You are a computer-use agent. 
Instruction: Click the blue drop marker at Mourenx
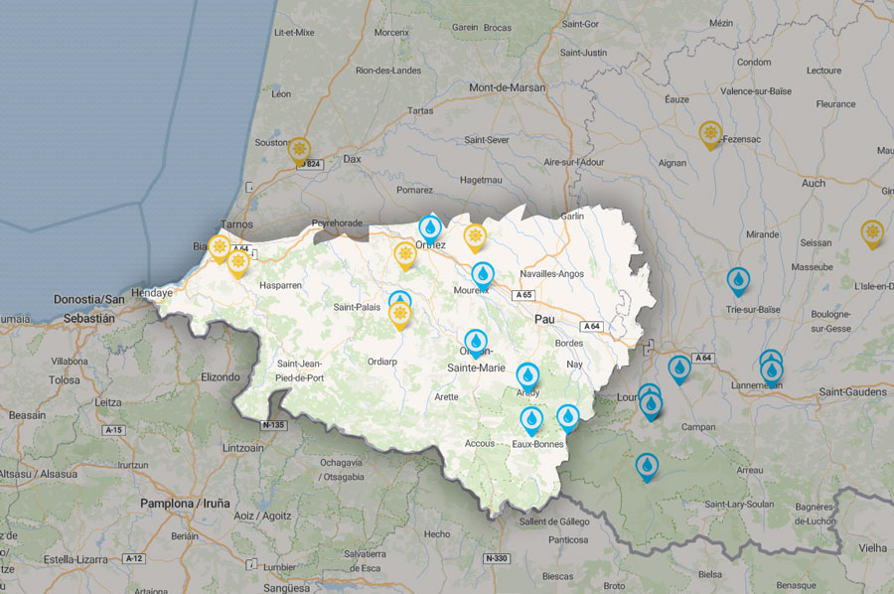coord(482,274)
